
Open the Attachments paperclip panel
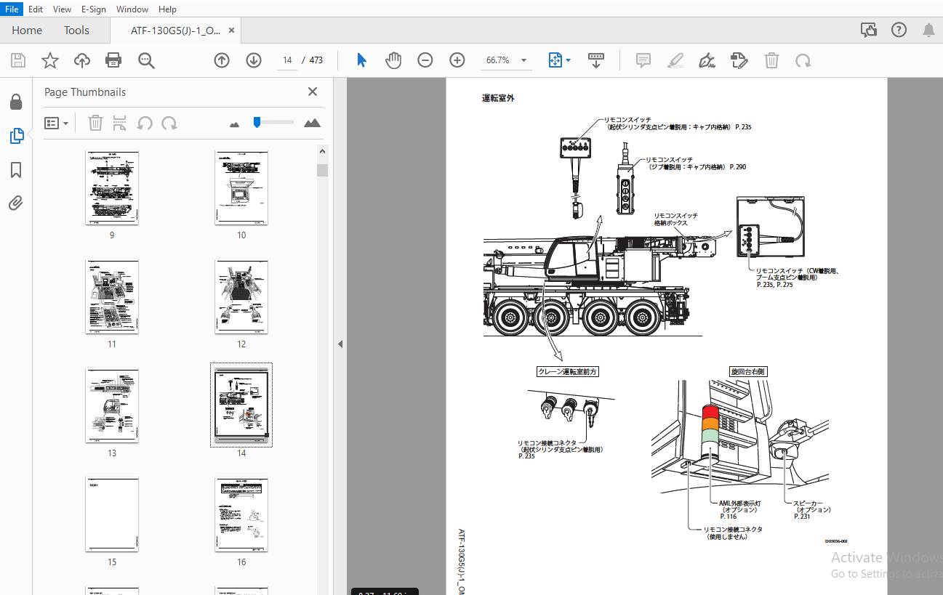[16, 203]
